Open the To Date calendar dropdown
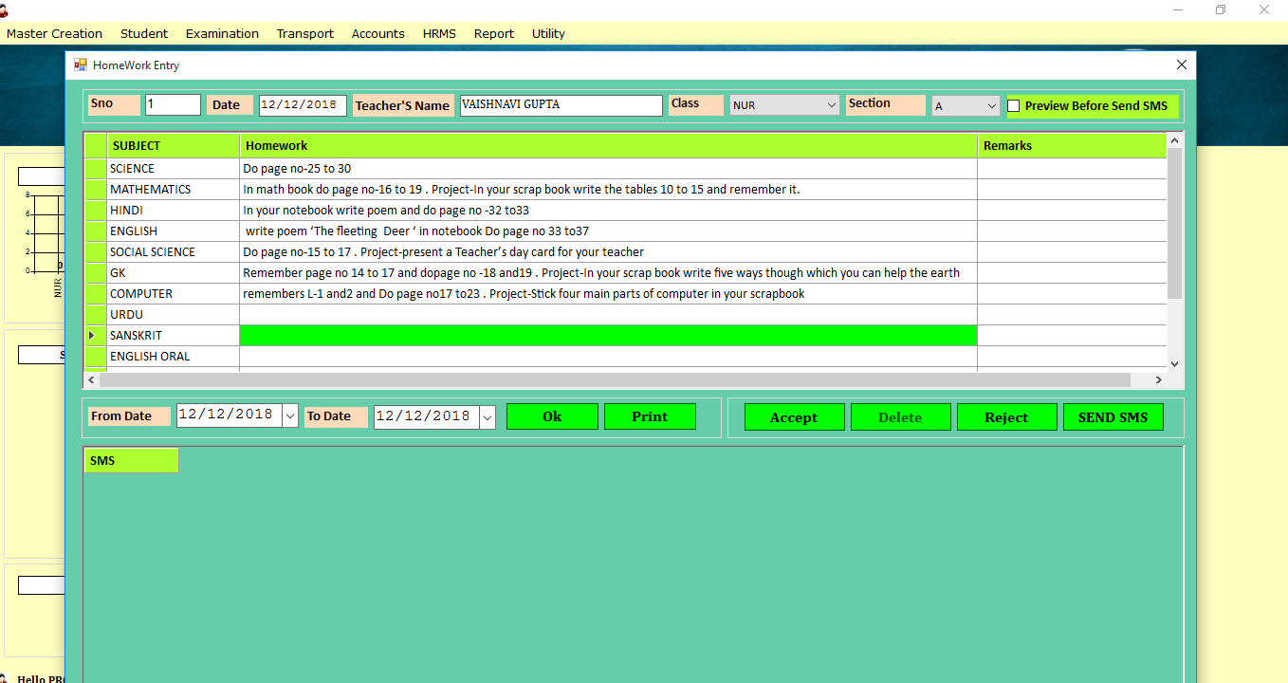Screen dimensions: 1288x683 [488, 417]
